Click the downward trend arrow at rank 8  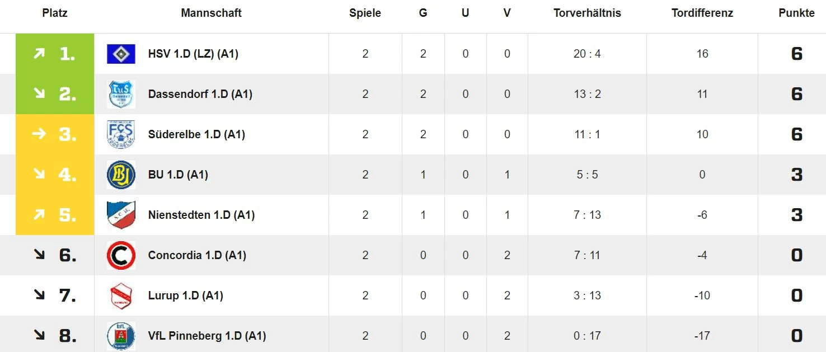click(x=39, y=335)
